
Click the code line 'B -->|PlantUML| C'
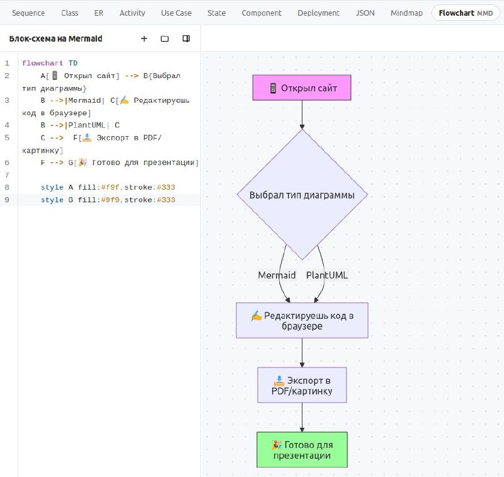[80, 125]
